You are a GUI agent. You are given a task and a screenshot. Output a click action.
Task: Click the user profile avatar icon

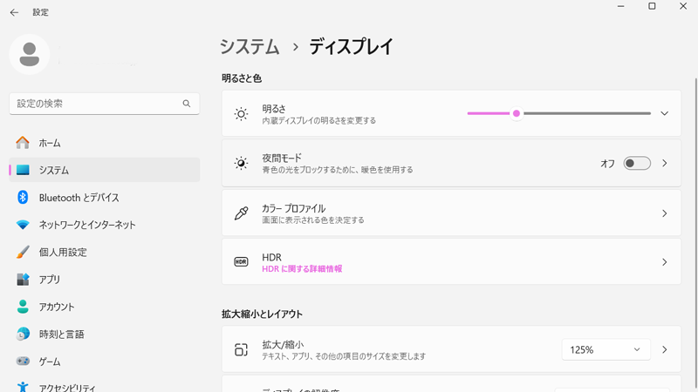[x=30, y=54]
